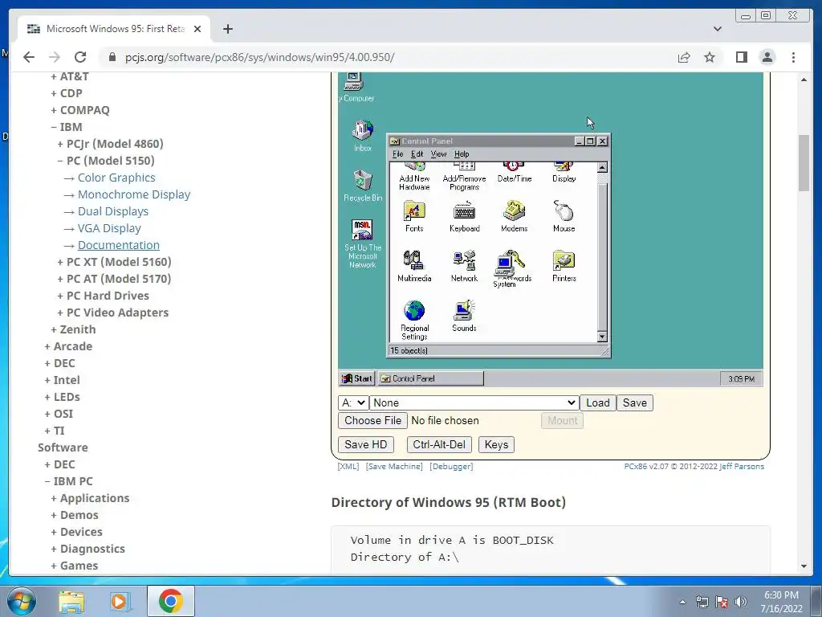The height and width of the screenshot is (617, 822).
Task: Open the Keyboard settings icon
Action: pyautogui.click(x=464, y=216)
